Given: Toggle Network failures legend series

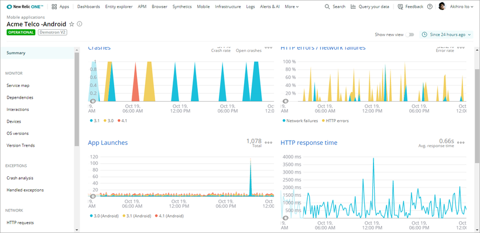Looking at the screenshot, I should pyautogui.click(x=300, y=121).
